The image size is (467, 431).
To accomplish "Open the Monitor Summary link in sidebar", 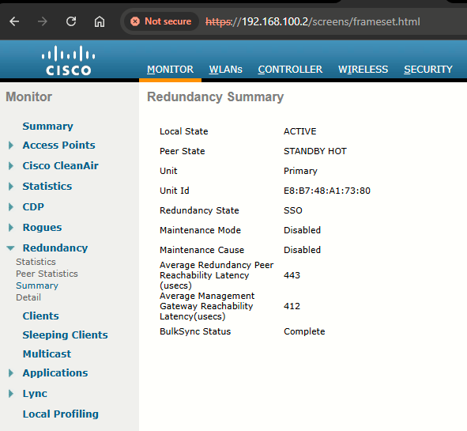I will pyautogui.click(x=47, y=126).
